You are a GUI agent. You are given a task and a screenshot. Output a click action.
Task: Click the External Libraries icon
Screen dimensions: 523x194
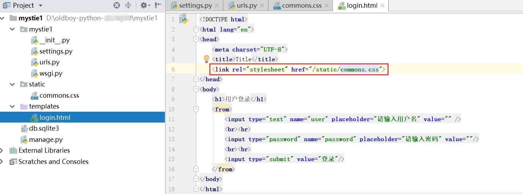point(13,151)
